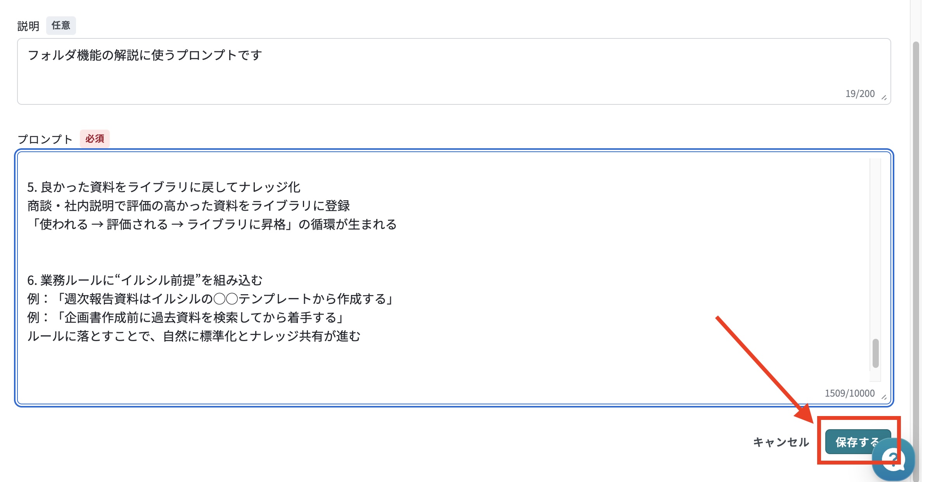Click the プロンプト textarea resize handle
Image resolution: width=930 pixels, height=482 pixels.
point(884,397)
